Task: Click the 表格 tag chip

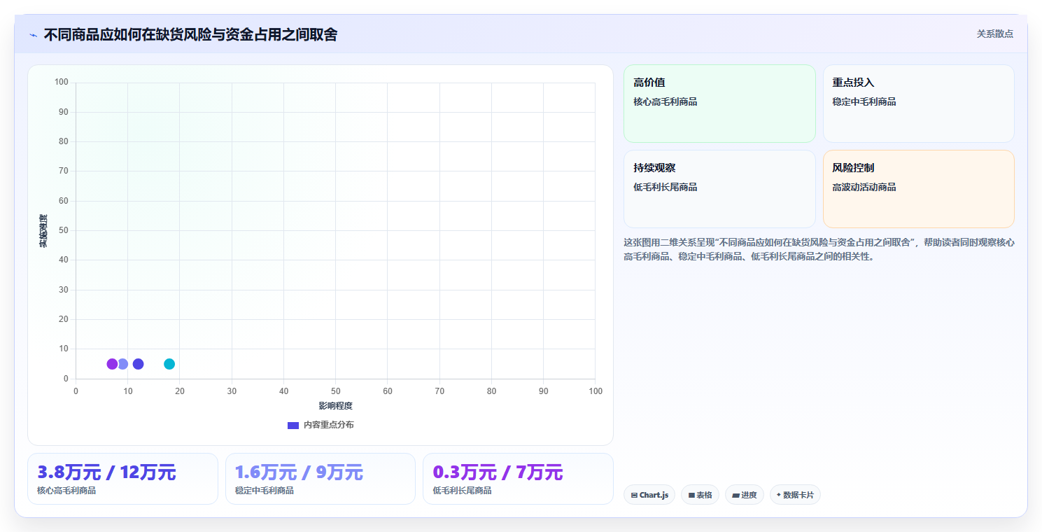Action: click(x=700, y=495)
